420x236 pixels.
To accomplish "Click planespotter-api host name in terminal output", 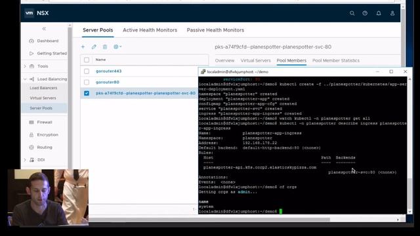I will pyautogui.click(x=260, y=168).
